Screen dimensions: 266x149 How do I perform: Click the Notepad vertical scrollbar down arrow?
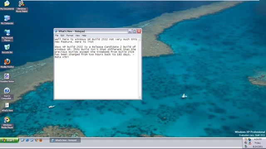pos(140,97)
